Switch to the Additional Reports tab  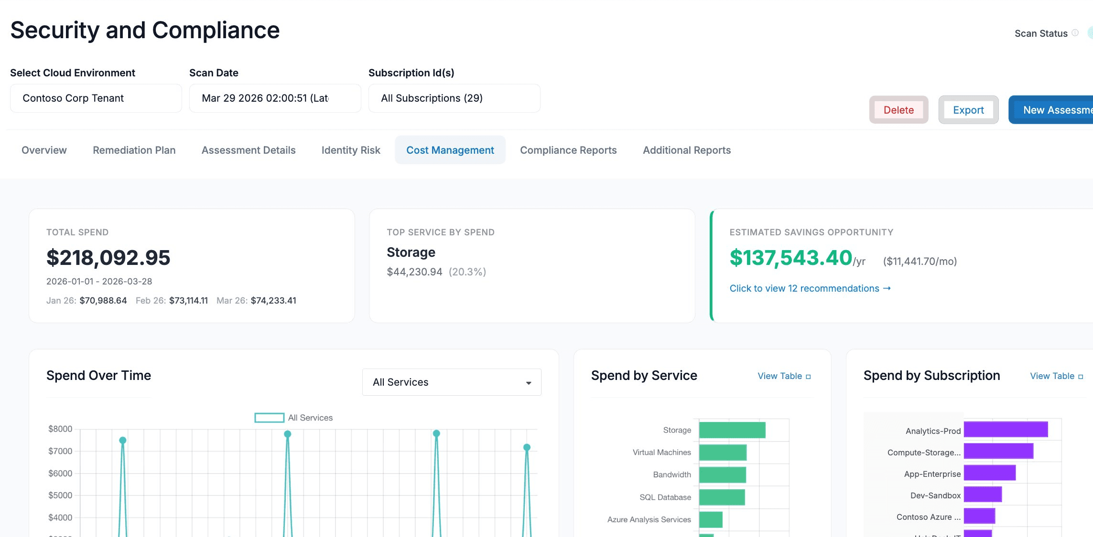[687, 150]
